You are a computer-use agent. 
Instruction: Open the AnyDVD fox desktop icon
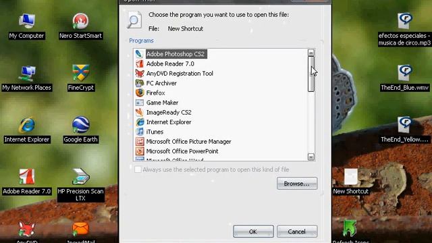click(27, 230)
